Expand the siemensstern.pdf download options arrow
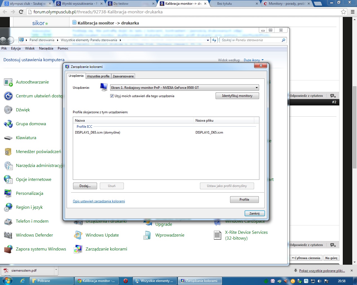 pyautogui.click(x=56, y=270)
